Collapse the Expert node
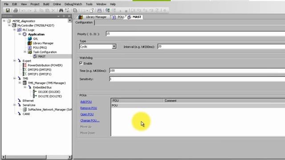Image resolution: width=285 pixels, height=160 pixels. click(x=15, y=61)
